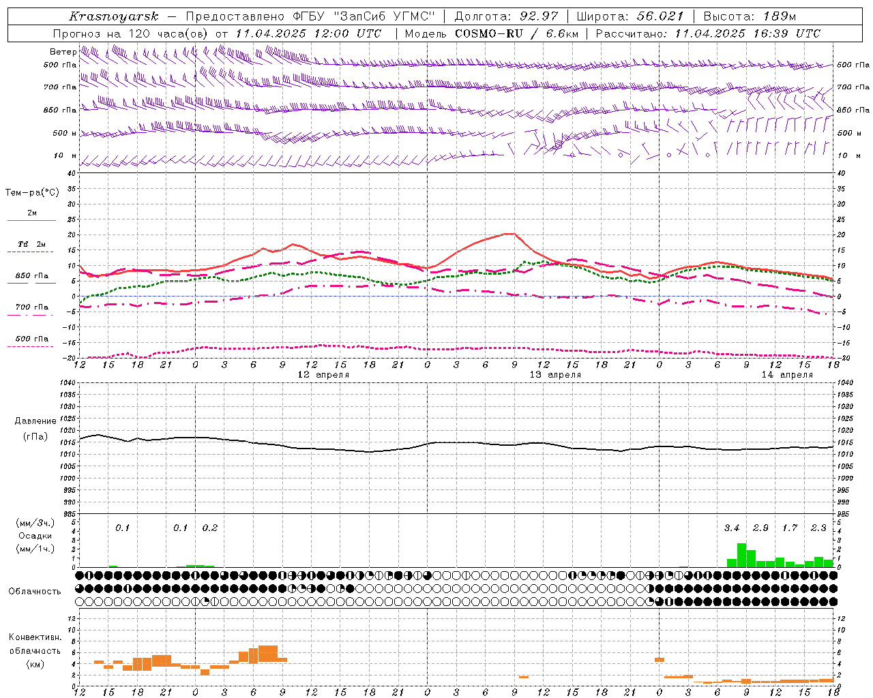The image size is (873, 698).
Task: Click the "Тем-ра(°C)" temperature panel label
Action: pyautogui.click(x=32, y=193)
